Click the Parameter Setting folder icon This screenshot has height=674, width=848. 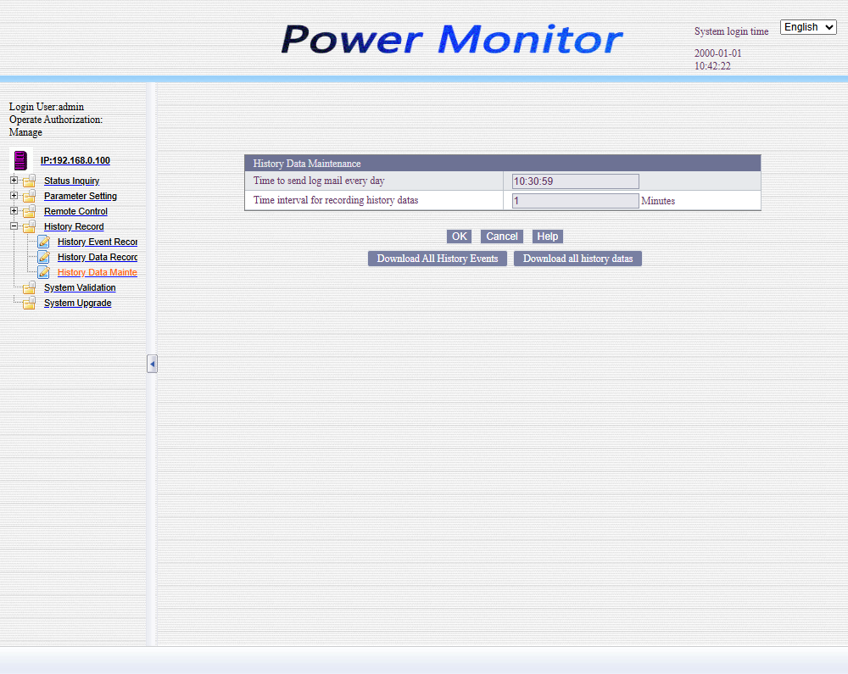[30, 196]
